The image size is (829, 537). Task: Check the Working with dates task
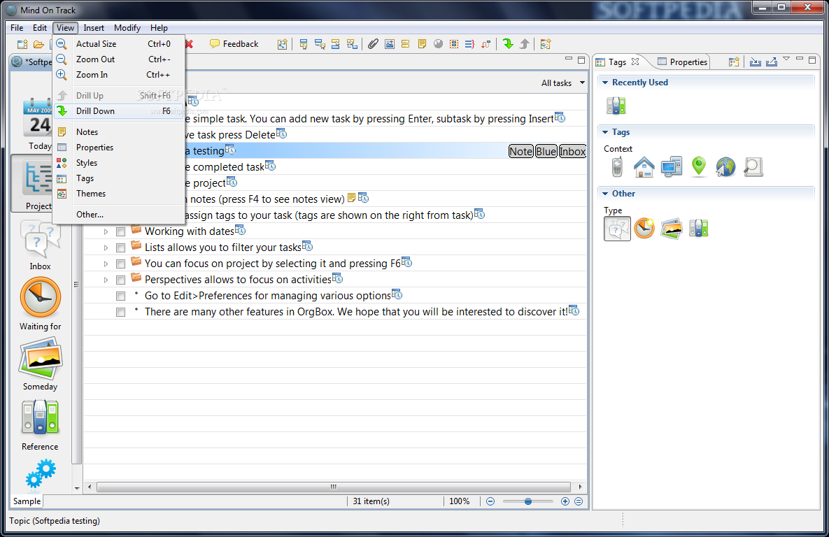click(120, 231)
